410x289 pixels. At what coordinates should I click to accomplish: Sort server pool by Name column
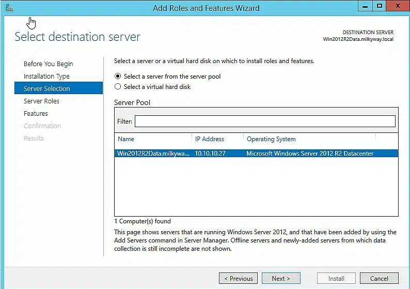(126, 139)
